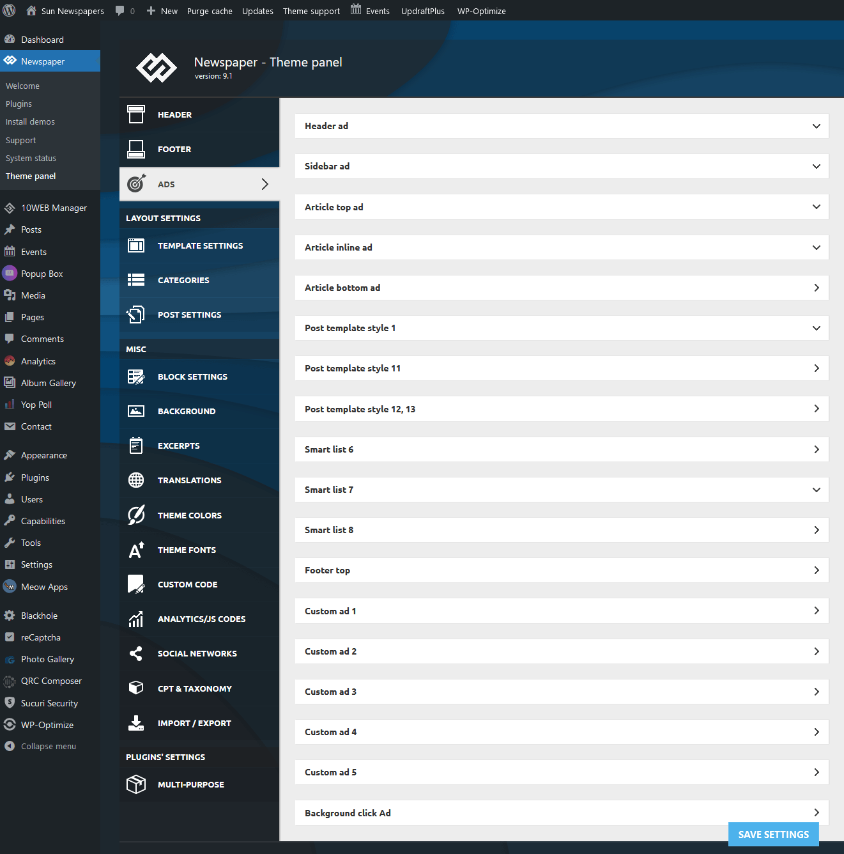Open the Article bottom ad arrow
Viewport: 844px width, 854px height.
[x=817, y=288]
